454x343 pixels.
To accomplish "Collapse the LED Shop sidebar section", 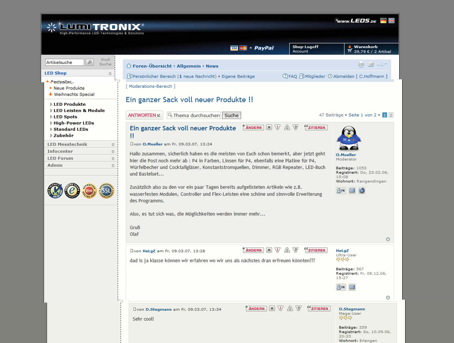I will pyautogui.click(x=110, y=73).
